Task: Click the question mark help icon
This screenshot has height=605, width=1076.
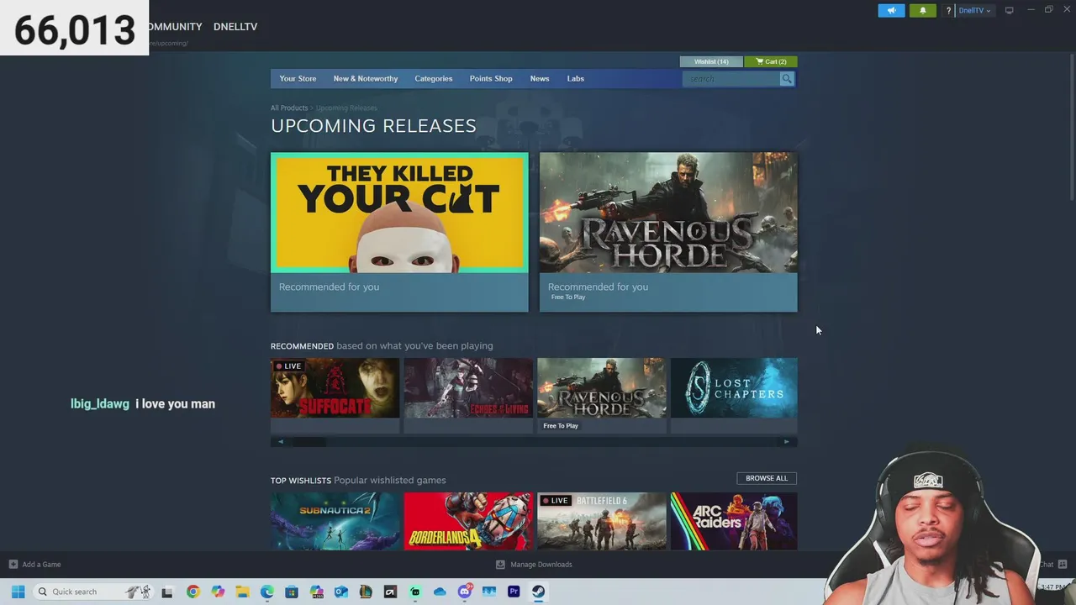Action: pos(948,11)
